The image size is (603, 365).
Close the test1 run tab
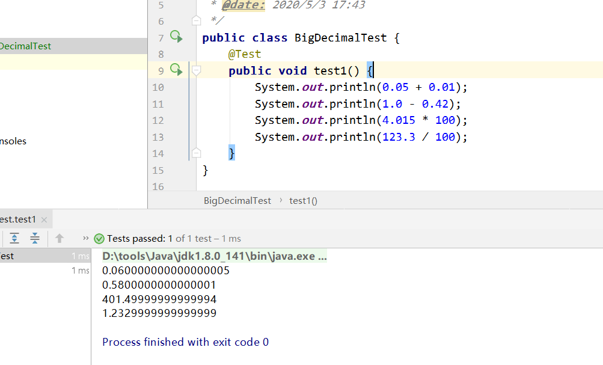44,219
